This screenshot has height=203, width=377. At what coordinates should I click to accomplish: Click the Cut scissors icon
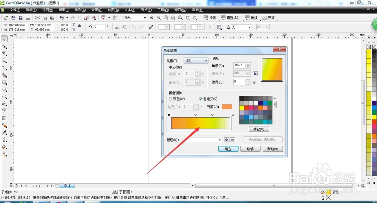pyautogui.click(x=37, y=18)
